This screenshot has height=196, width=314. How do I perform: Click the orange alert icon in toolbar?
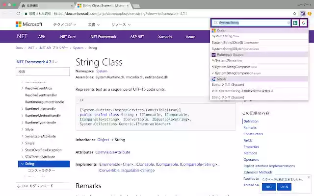(310, 14)
